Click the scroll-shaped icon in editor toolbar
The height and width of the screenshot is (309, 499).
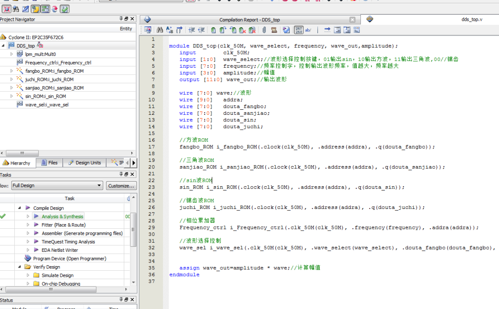(274, 30)
